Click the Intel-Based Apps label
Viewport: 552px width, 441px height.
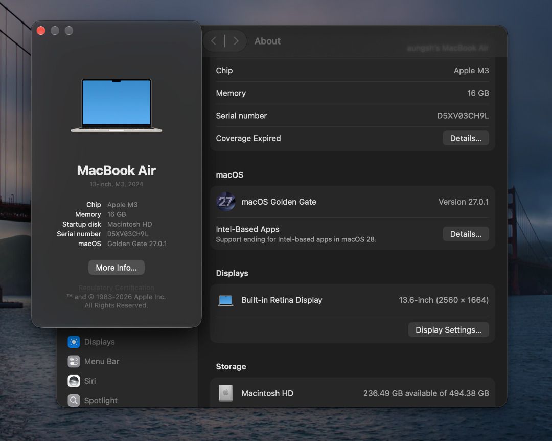(x=247, y=229)
